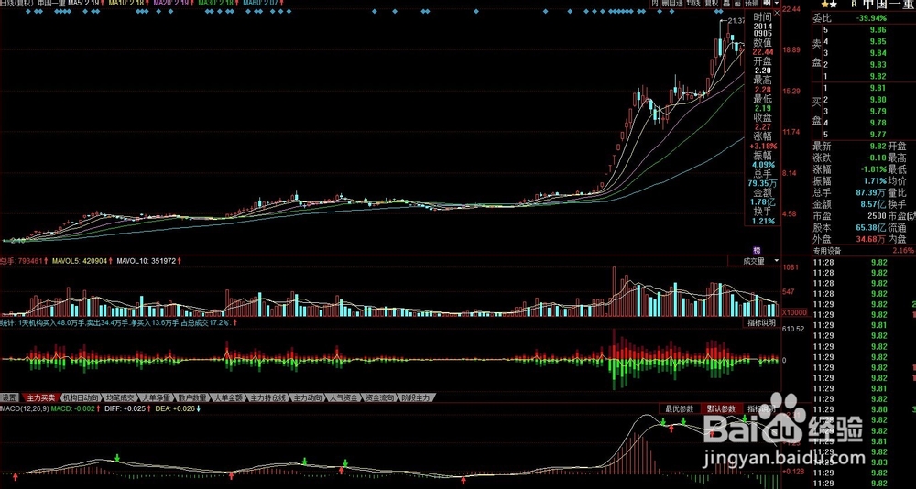Click the MA20: 2.19 label
This screenshot has height=489, width=916.
pos(173,4)
